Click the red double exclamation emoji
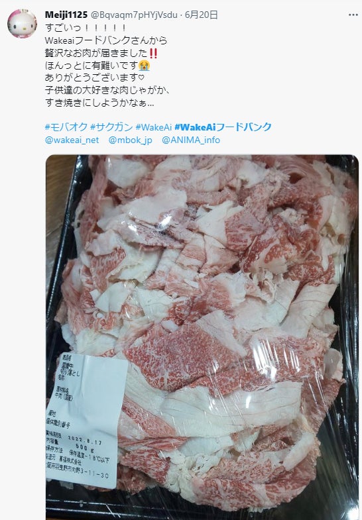Screen dimensions: 362x520 point(153,53)
